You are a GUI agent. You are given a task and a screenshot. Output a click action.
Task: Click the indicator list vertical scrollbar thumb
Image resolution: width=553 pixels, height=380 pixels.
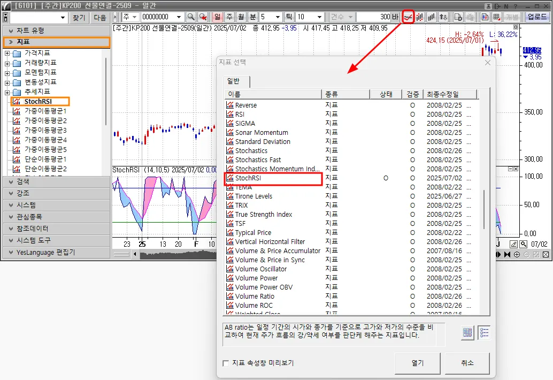point(484,210)
